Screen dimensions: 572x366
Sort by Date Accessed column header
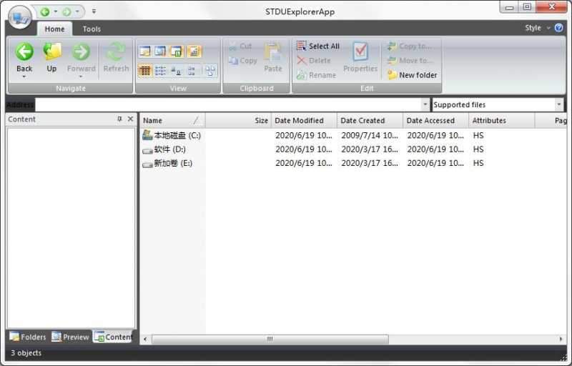435,121
